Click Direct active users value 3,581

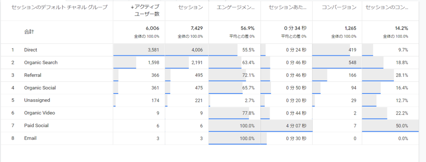[154, 50]
